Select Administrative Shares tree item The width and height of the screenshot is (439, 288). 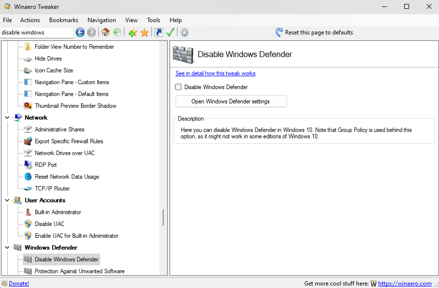pos(59,129)
